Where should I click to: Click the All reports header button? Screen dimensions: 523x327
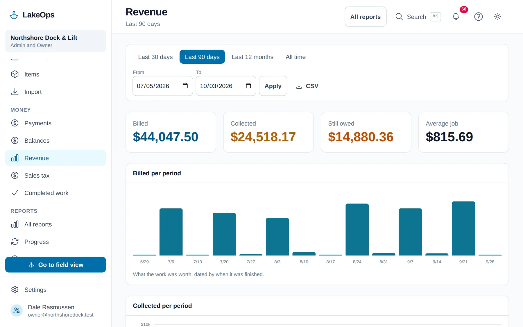pyautogui.click(x=366, y=17)
